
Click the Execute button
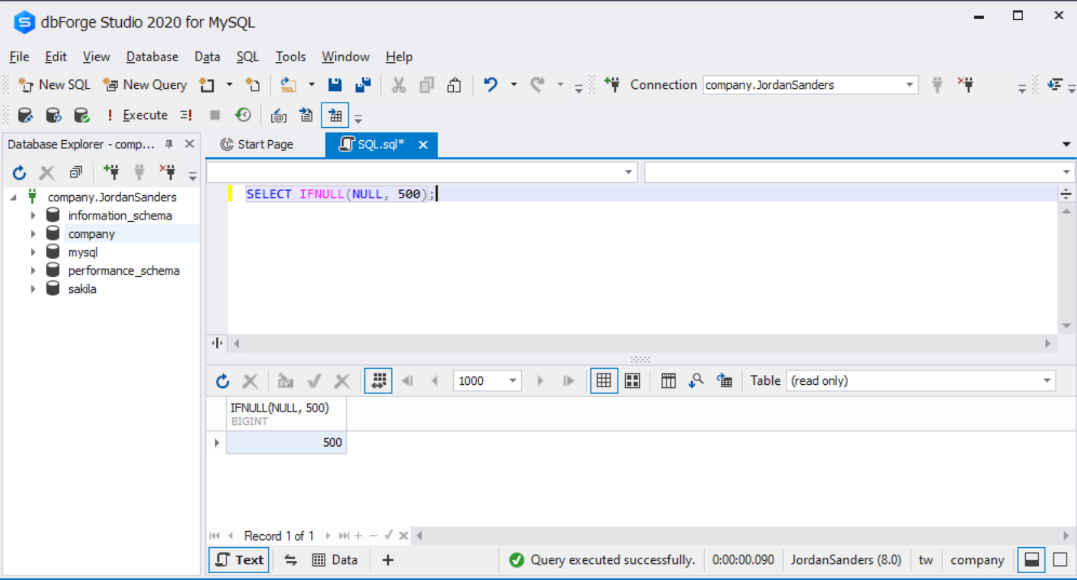(137, 115)
